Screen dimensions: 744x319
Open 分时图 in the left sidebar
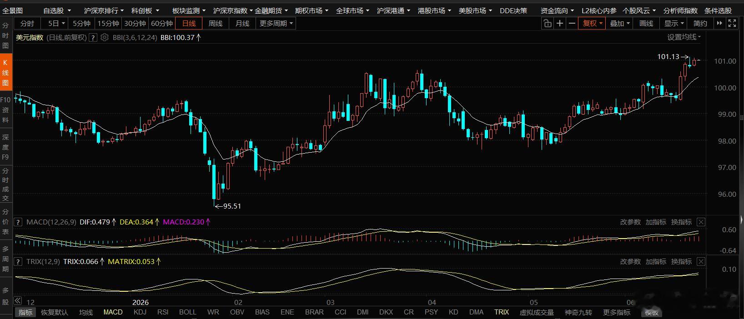click(x=5, y=35)
